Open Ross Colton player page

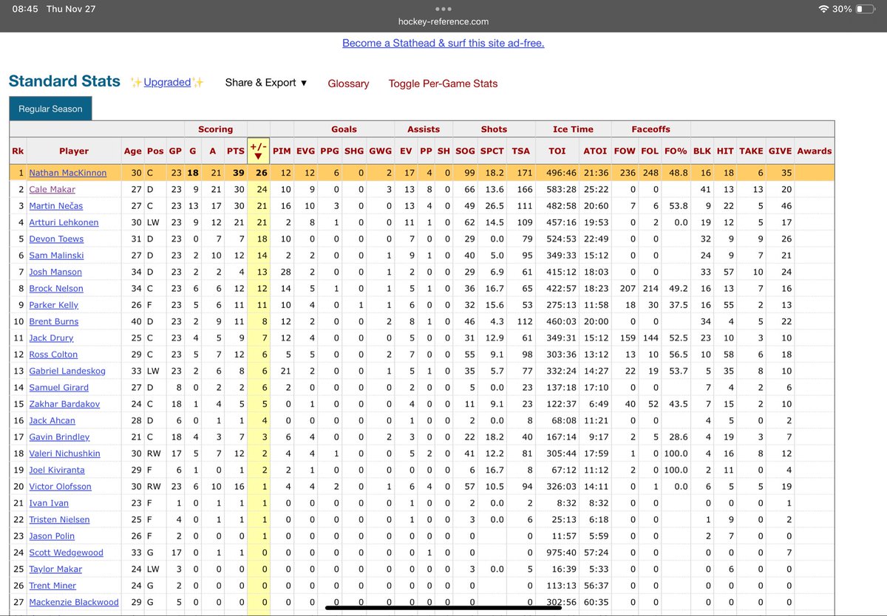coord(53,355)
